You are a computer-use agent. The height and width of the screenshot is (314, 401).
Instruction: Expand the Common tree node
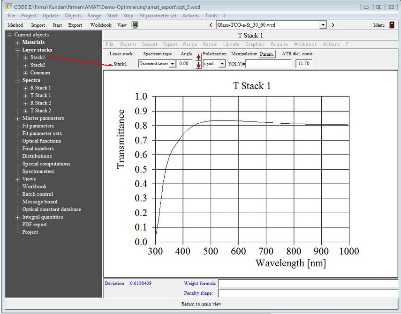point(26,73)
